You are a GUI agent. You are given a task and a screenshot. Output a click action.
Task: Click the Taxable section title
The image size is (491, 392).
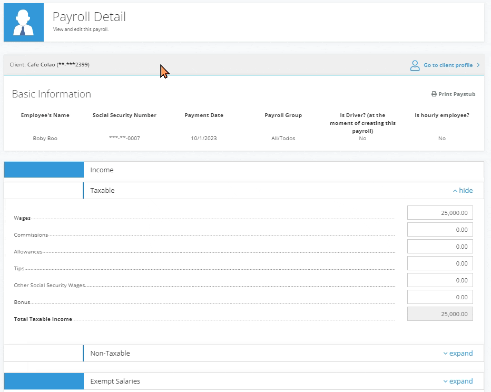coord(102,190)
